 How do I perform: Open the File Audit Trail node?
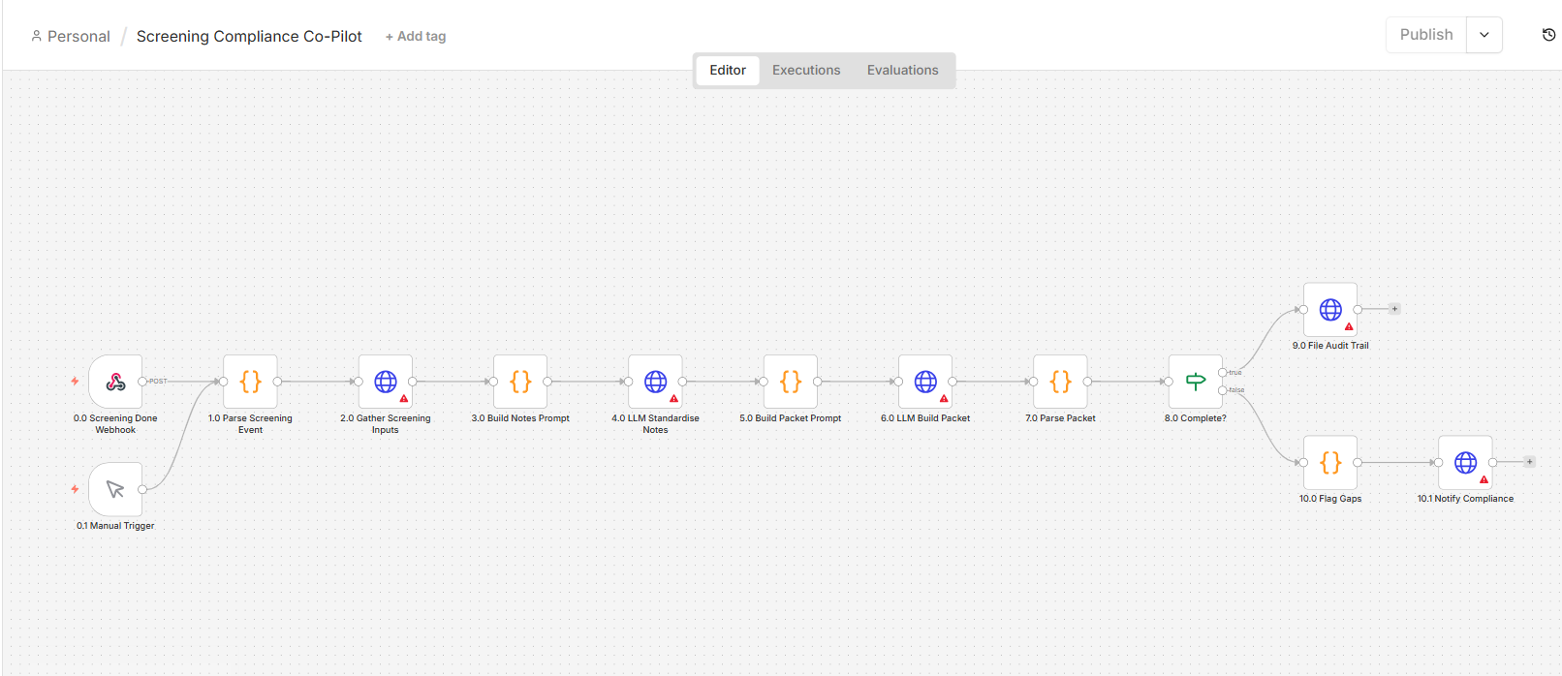pyautogui.click(x=1330, y=310)
